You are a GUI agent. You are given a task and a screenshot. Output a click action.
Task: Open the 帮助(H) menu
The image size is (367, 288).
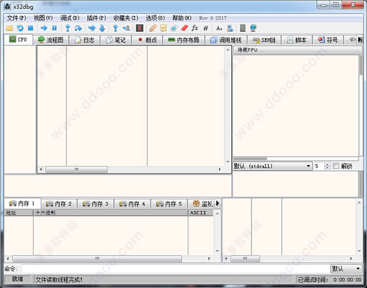[182, 18]
